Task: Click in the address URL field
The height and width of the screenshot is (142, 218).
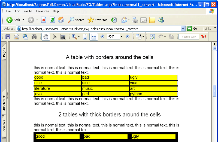Action: pyautogui.click(x=101, y=29)
